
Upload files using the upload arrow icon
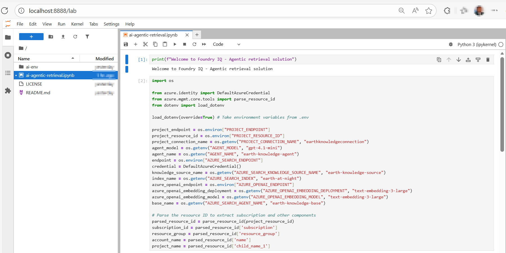(x=63, y=37)
